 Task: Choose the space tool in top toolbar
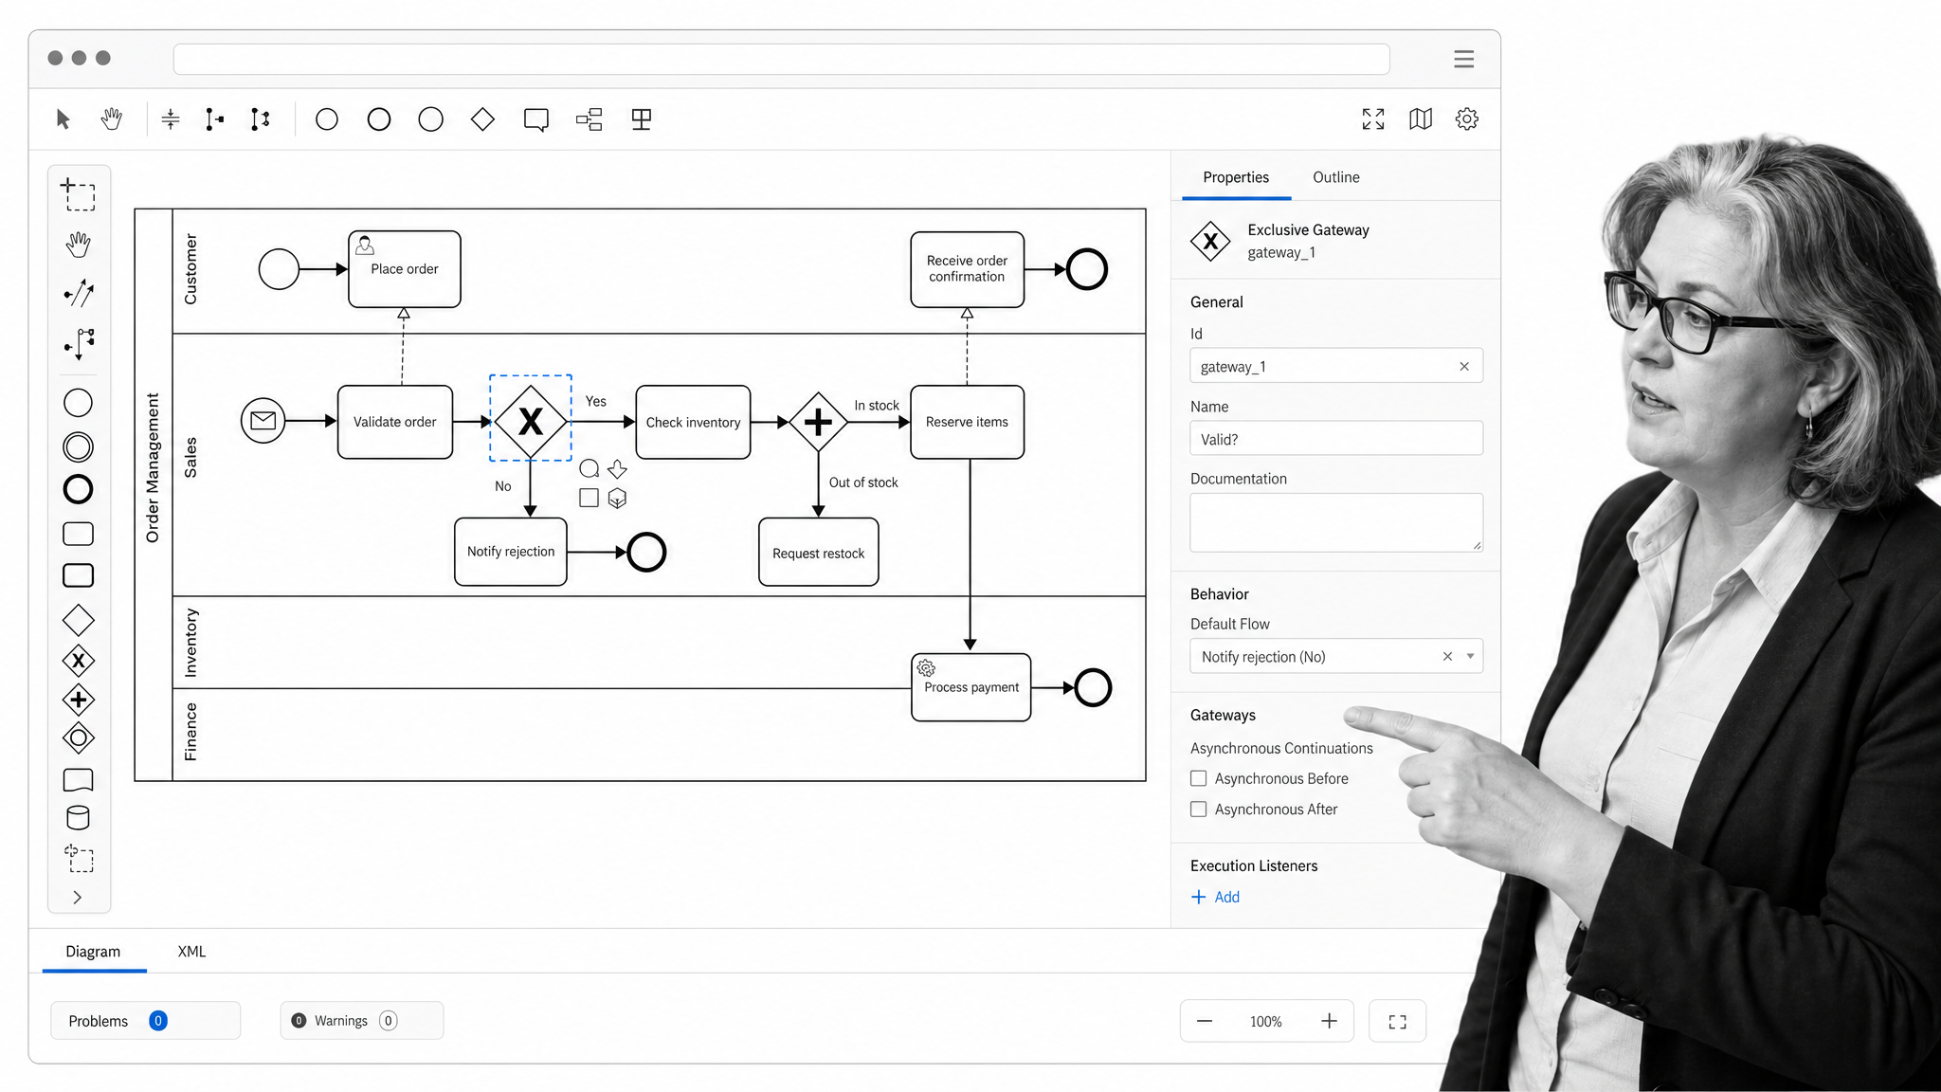click(171, 119)
